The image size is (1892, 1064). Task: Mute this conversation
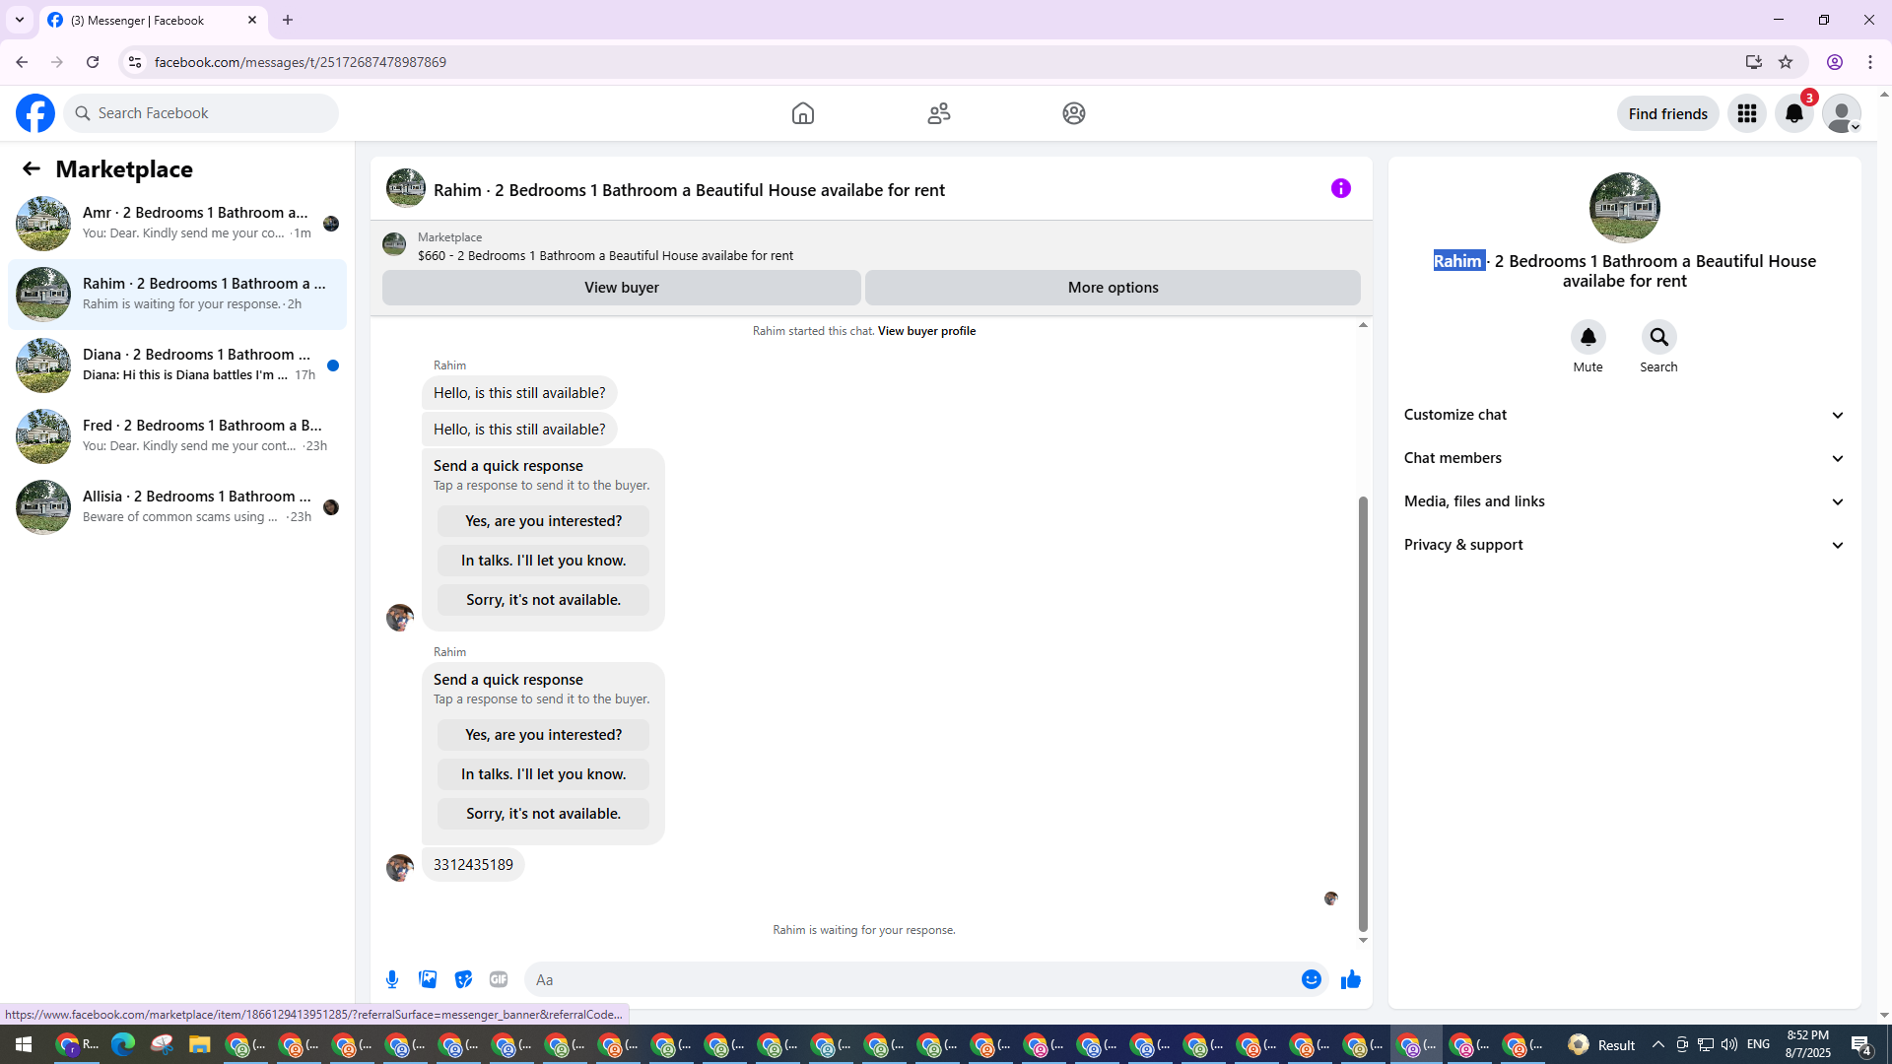[1588, 337]
